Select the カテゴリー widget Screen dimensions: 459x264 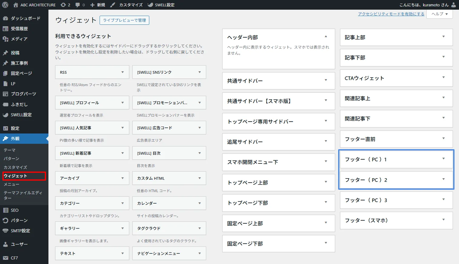pos(92,203)
